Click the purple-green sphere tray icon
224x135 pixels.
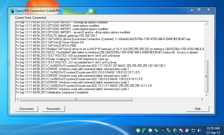pos(175,130)
